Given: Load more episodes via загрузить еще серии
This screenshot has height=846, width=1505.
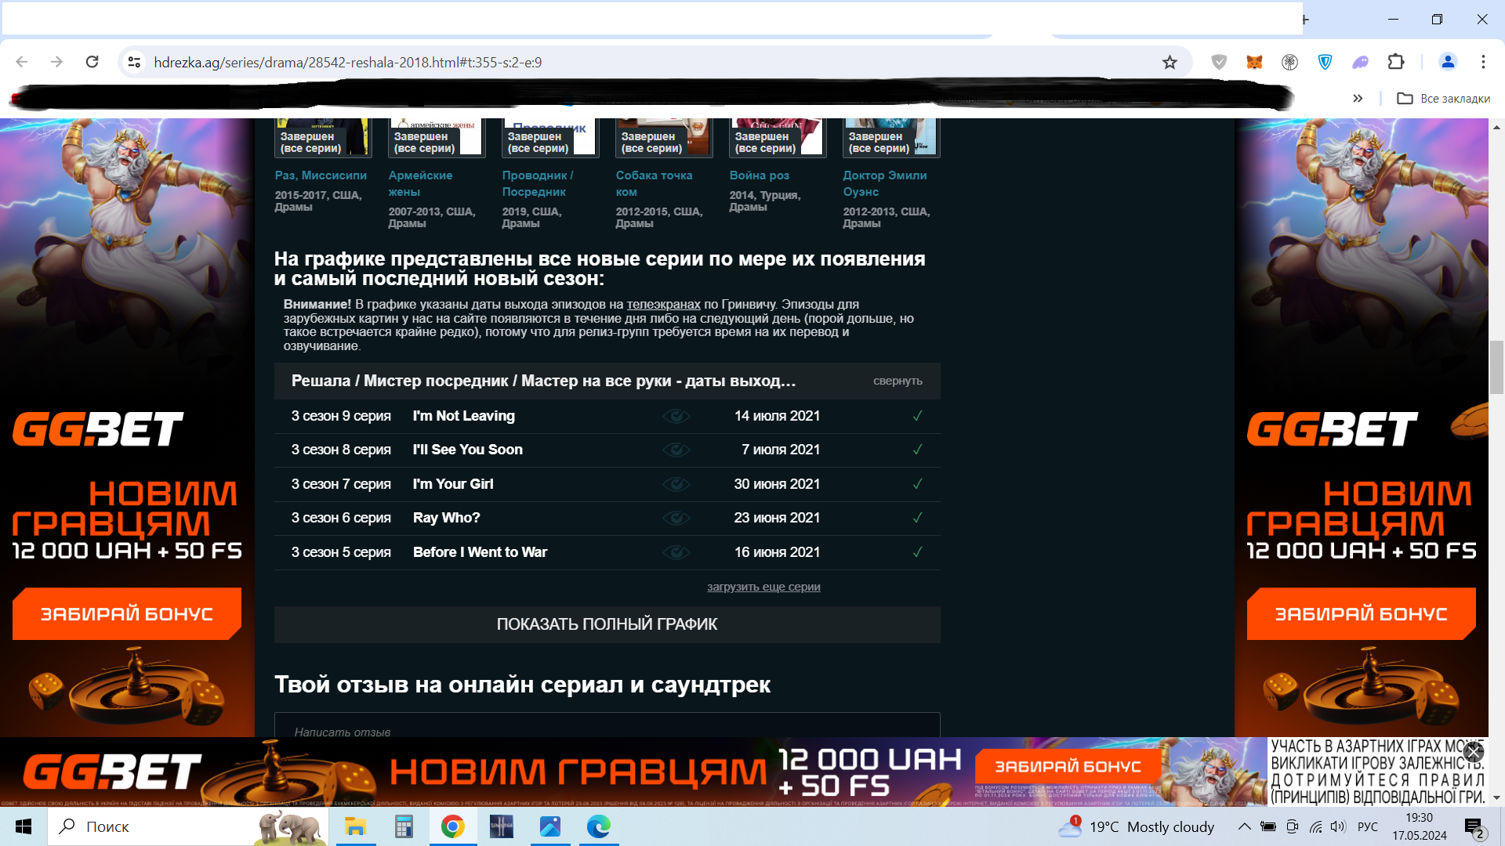Looking at the screenshot, I should point(763,586).
